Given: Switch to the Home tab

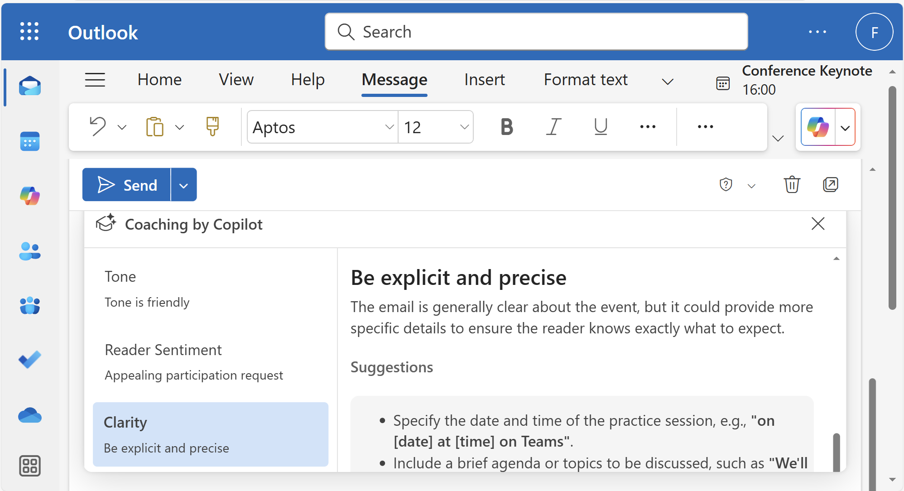Looking at the screenshot, I should pyautogui.click(x=159, y=80).
